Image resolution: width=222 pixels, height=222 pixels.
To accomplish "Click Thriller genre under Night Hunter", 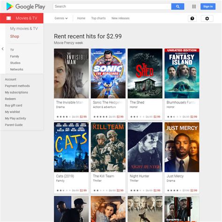I will 134,181.
